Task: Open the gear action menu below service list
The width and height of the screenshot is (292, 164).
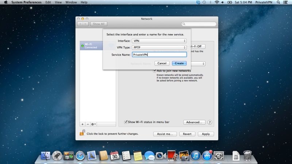Action: coord(94,124)
